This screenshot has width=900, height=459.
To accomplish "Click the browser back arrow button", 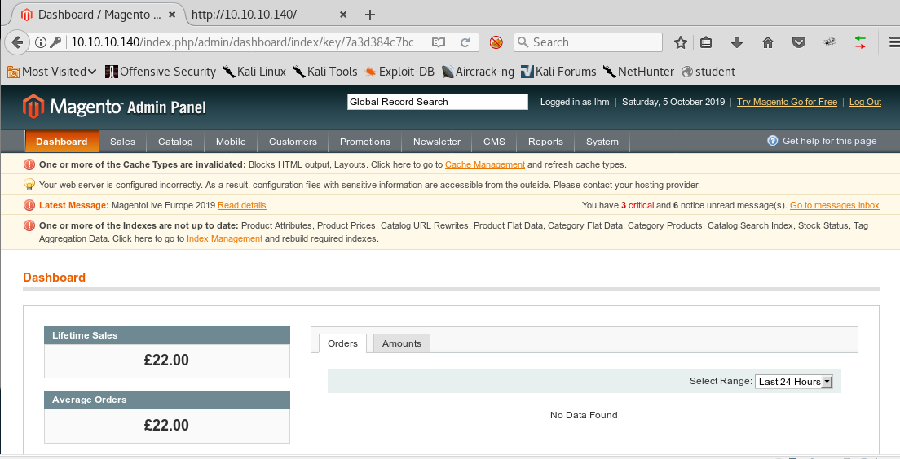I will 16,42.
